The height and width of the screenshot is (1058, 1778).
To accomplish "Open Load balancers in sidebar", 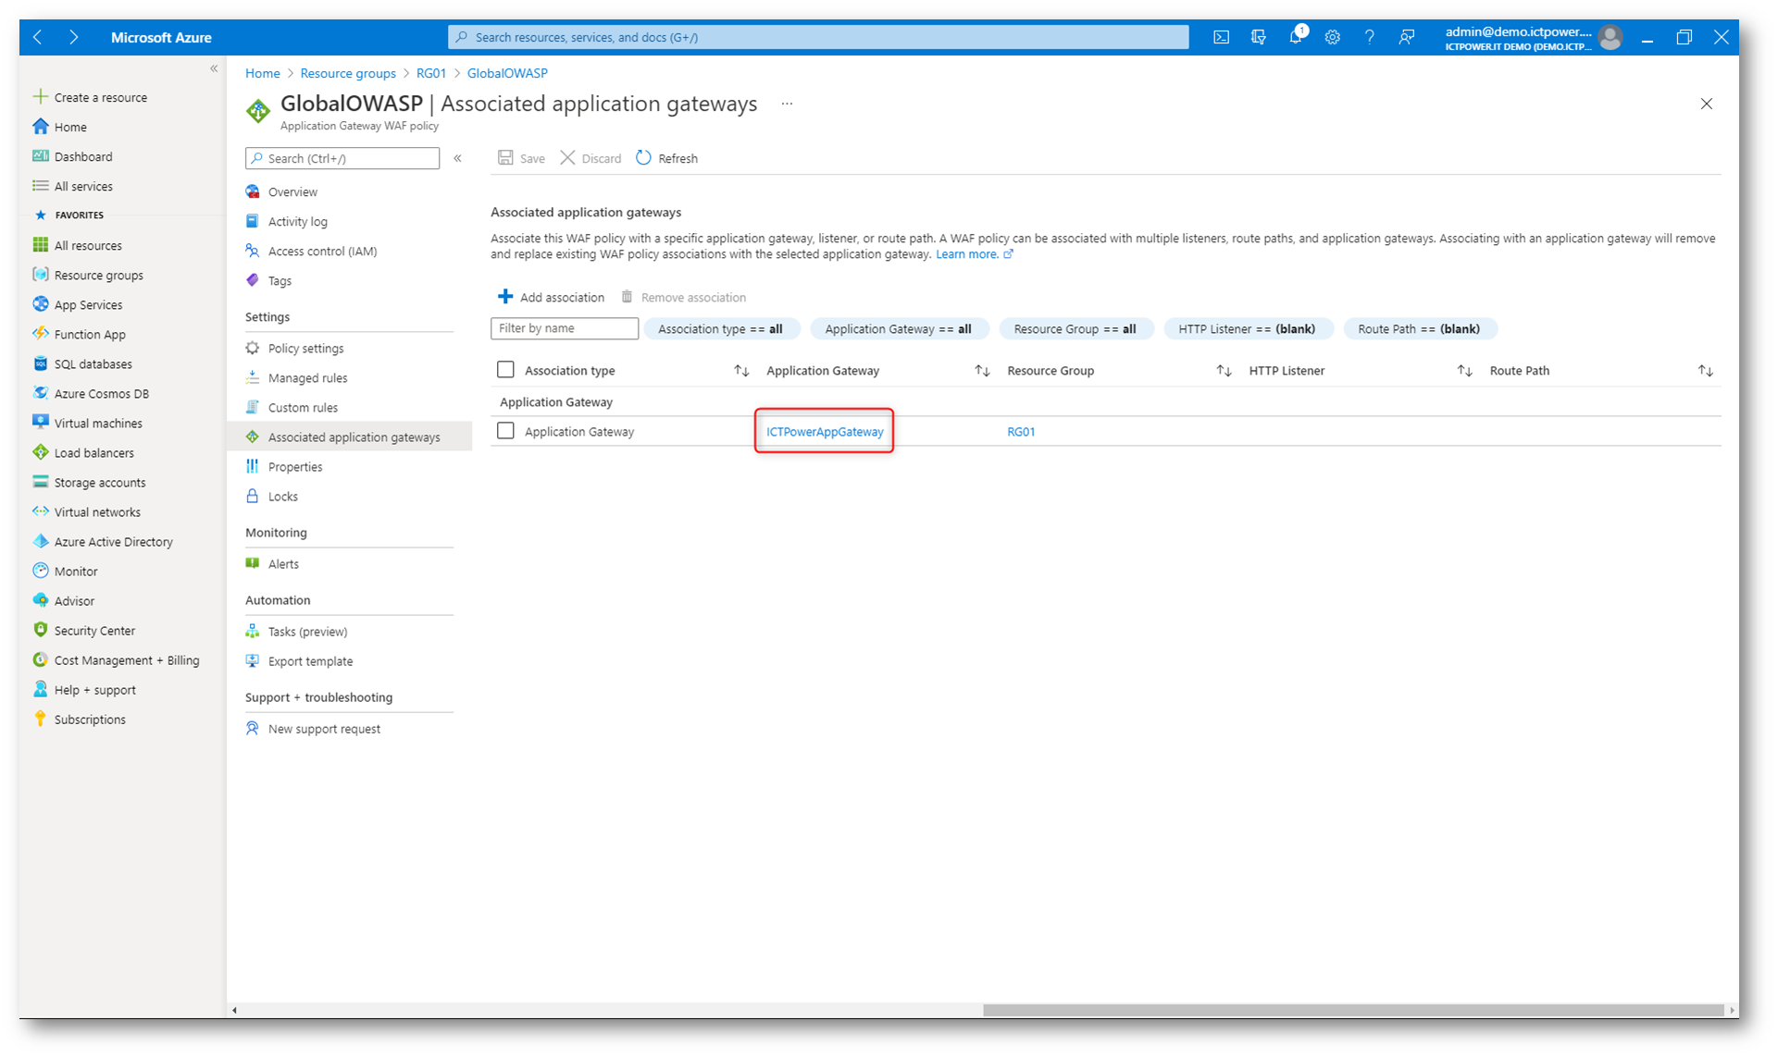I will (93, 452).
